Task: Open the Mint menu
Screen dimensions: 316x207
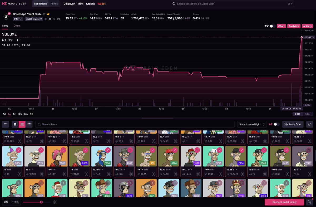Action: 80,4
